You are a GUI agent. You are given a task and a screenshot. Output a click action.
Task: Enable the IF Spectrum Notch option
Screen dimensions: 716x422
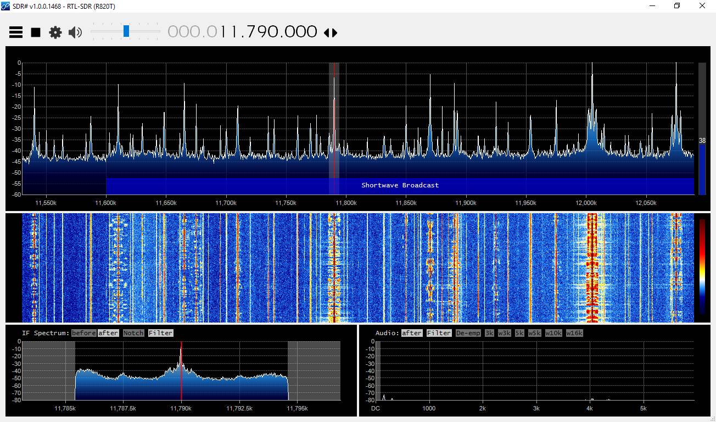pyautogui.click(x=133, y=333)
